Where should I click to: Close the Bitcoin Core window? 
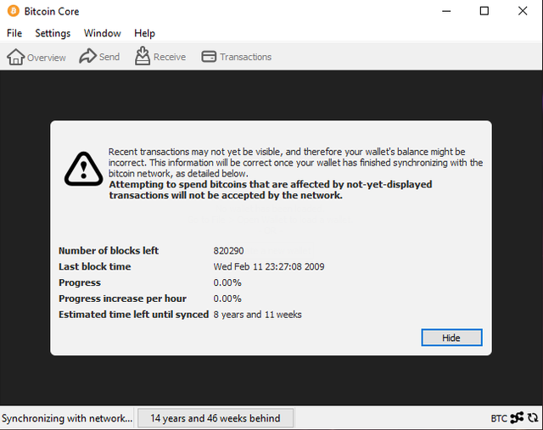point(523,11)
